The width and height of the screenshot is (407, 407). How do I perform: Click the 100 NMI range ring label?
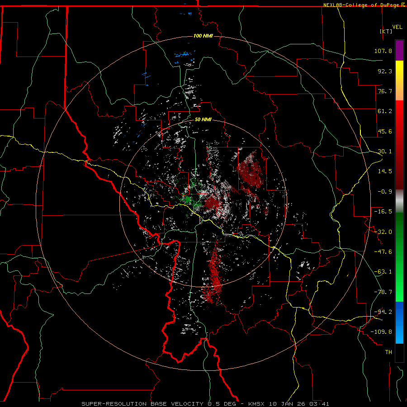203,36
